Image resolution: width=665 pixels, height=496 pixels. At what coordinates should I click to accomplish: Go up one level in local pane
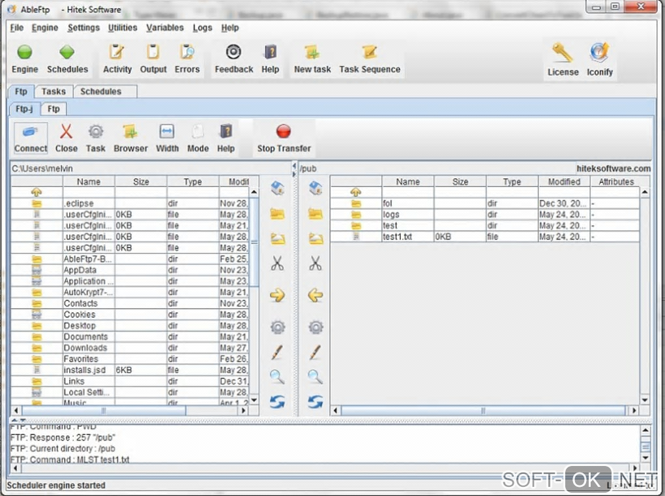point(37,192)
